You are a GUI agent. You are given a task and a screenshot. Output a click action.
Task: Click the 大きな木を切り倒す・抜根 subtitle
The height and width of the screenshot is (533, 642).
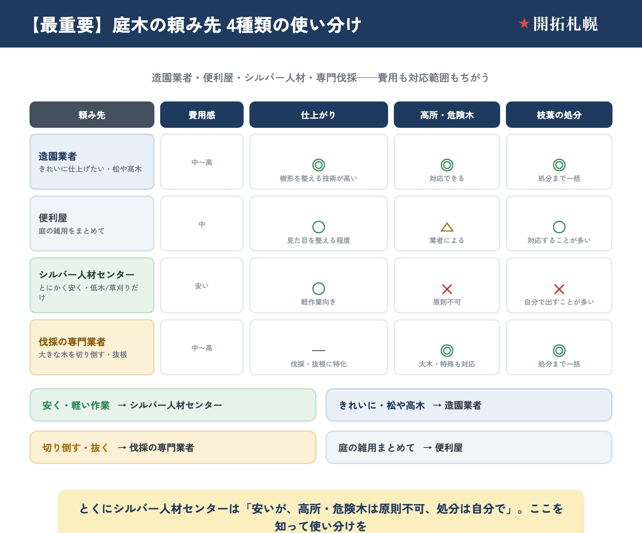coord(83,354)
